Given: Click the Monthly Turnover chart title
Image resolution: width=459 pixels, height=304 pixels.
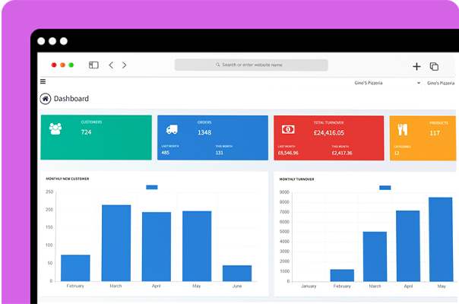Looking at the screenshot, I should coord(296,179).
